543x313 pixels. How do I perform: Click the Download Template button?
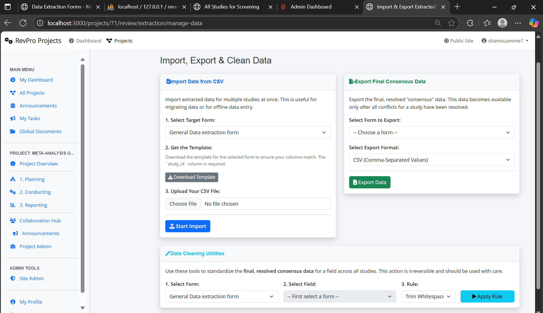tap(192, 177)
